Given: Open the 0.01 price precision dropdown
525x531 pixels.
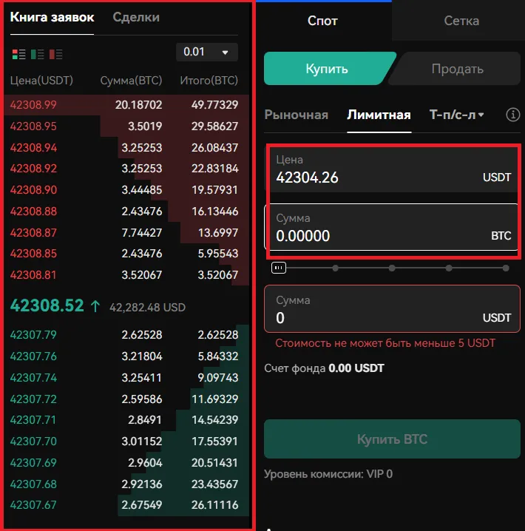Looking at the screenshot, I should point(206,52).
